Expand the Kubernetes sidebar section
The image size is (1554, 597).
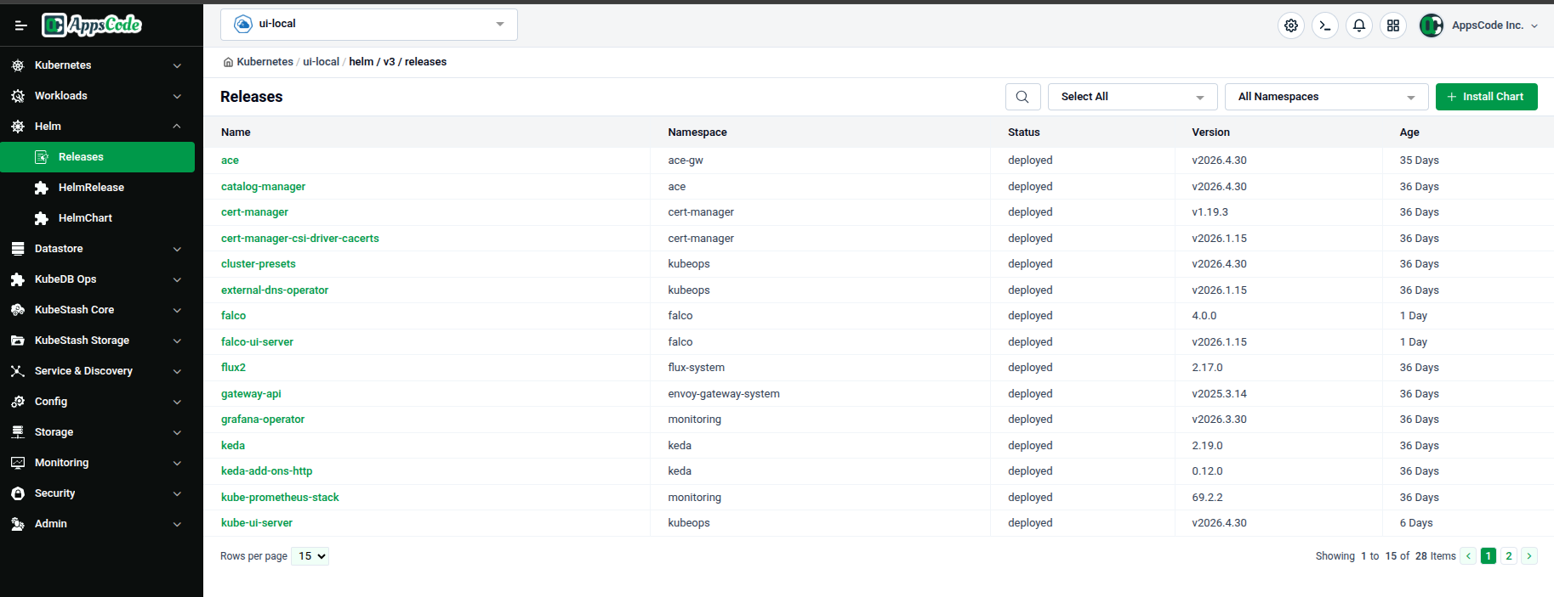[177, 65]
